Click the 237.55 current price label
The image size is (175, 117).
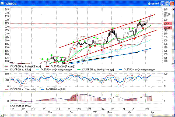pyautogui.click(x=167, y=15)
